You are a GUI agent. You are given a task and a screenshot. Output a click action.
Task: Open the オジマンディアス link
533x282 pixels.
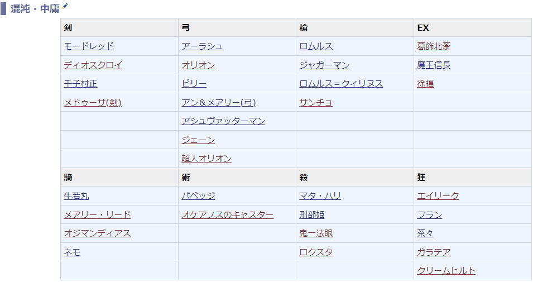[x=97, y=233]
